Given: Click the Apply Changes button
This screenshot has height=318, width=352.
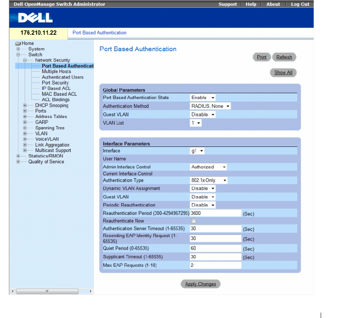Looking at the screenshot, I should tap(201, 284).
